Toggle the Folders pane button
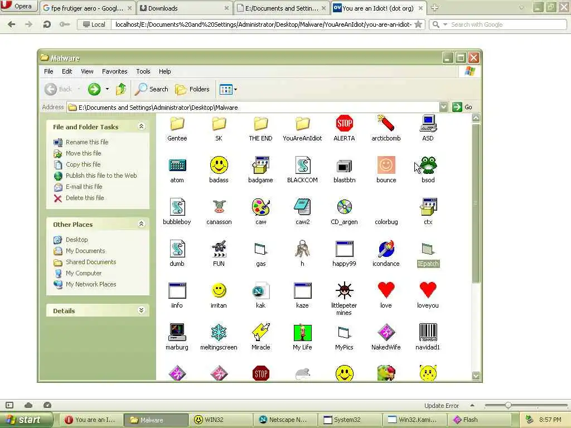 click(192, 89)
